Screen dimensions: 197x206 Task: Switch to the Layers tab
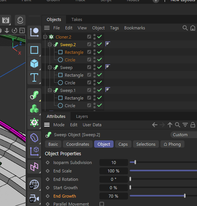tap(82, 116)
